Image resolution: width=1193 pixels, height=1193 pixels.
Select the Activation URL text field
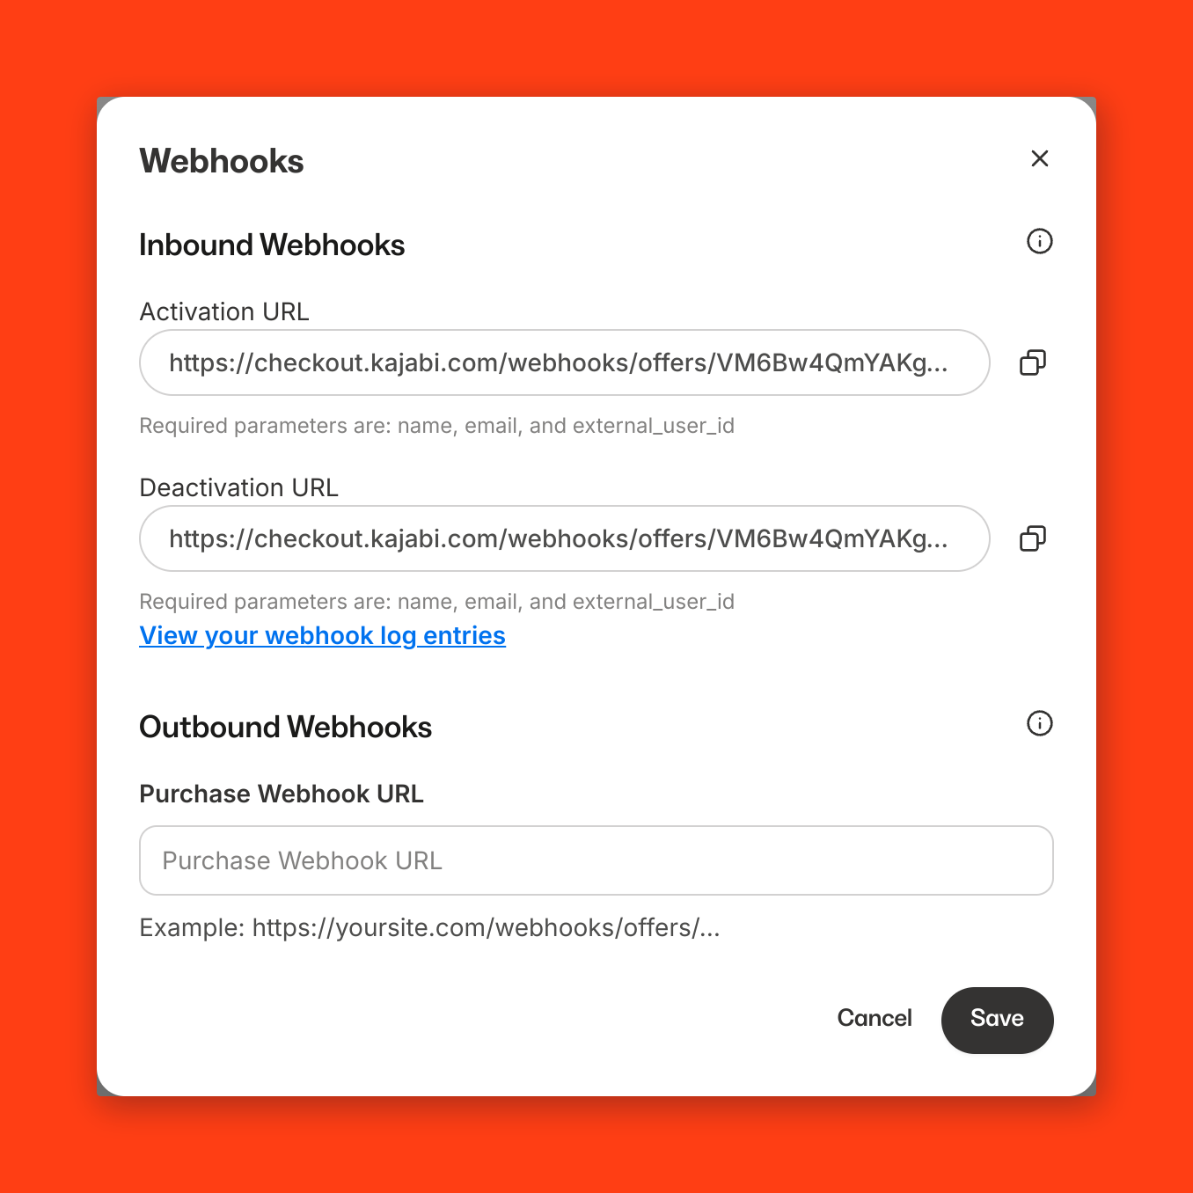click(x=565, y=362)
